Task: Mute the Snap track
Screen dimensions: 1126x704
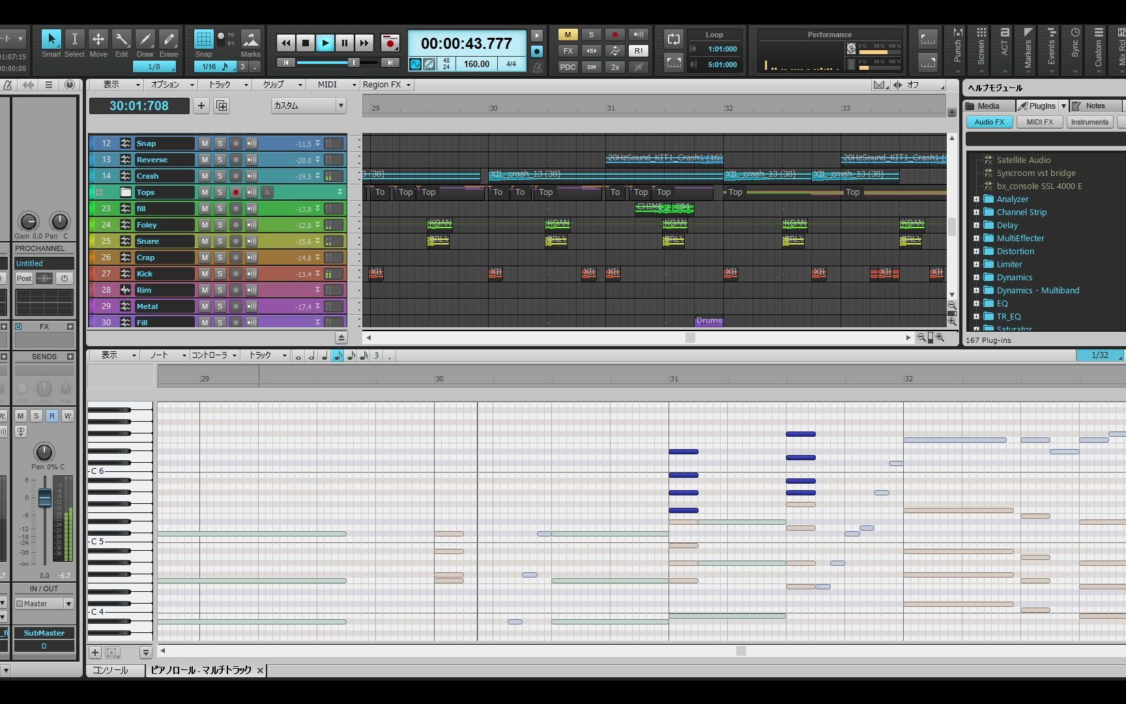Action: [x=205, y=143]
